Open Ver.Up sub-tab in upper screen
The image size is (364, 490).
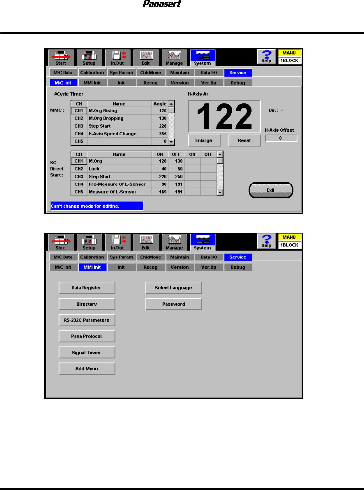[209, 83]
